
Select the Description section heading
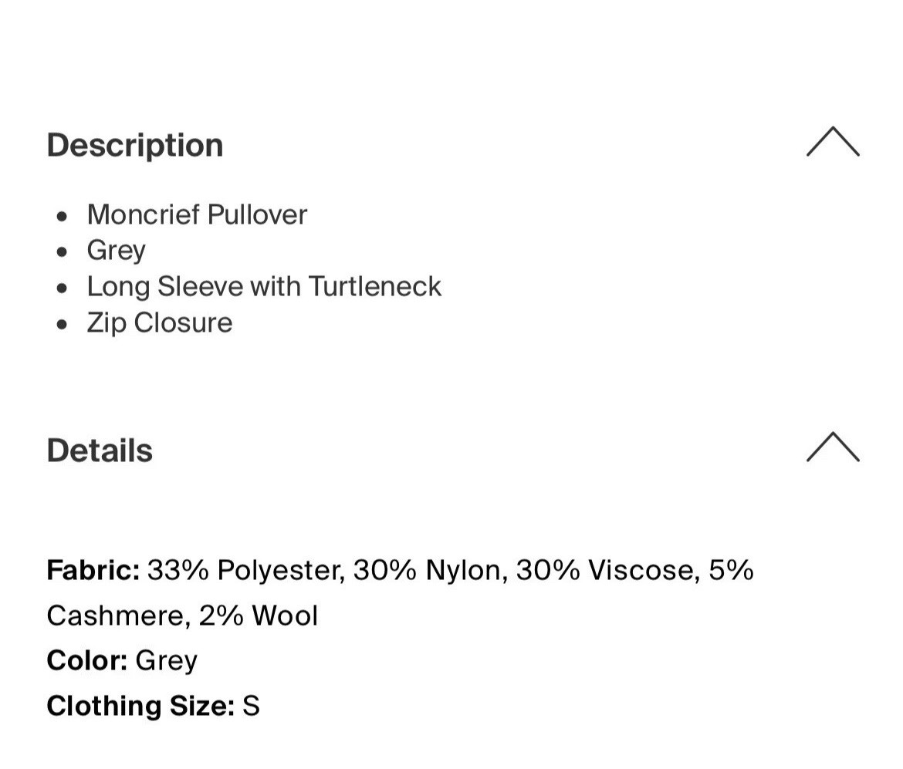pos(135,145)
